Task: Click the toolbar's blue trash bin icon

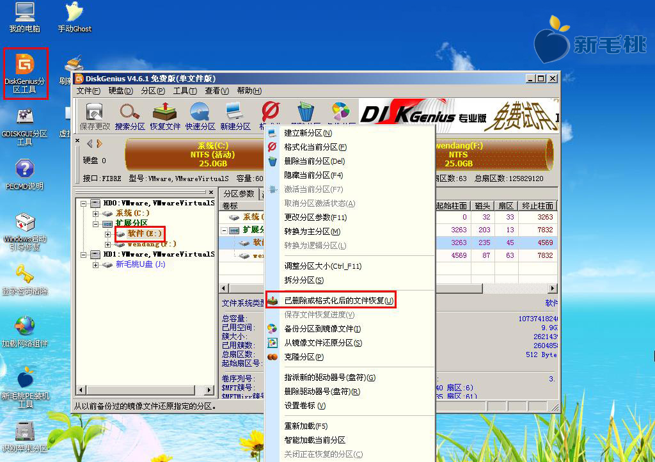Action: pos(305,112)
